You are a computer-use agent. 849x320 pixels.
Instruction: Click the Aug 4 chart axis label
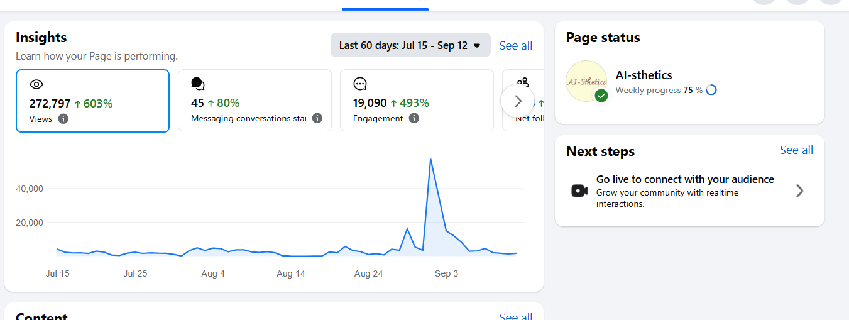213,273
